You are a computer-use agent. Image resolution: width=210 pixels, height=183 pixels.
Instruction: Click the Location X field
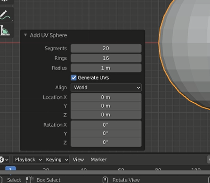pyautogui.click(x=106, y=97)
